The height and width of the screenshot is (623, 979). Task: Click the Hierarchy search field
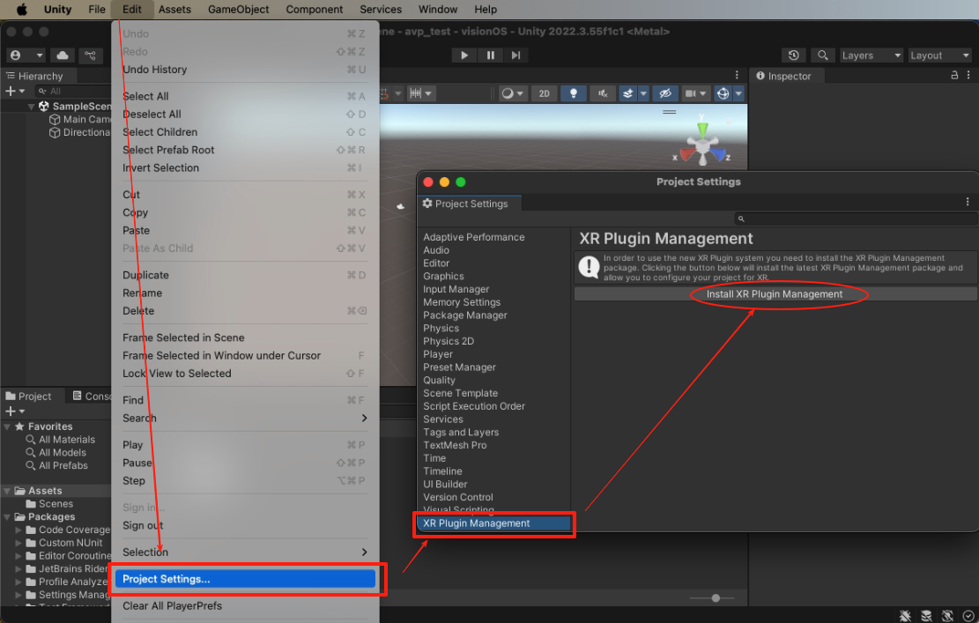tap(74, 91)
